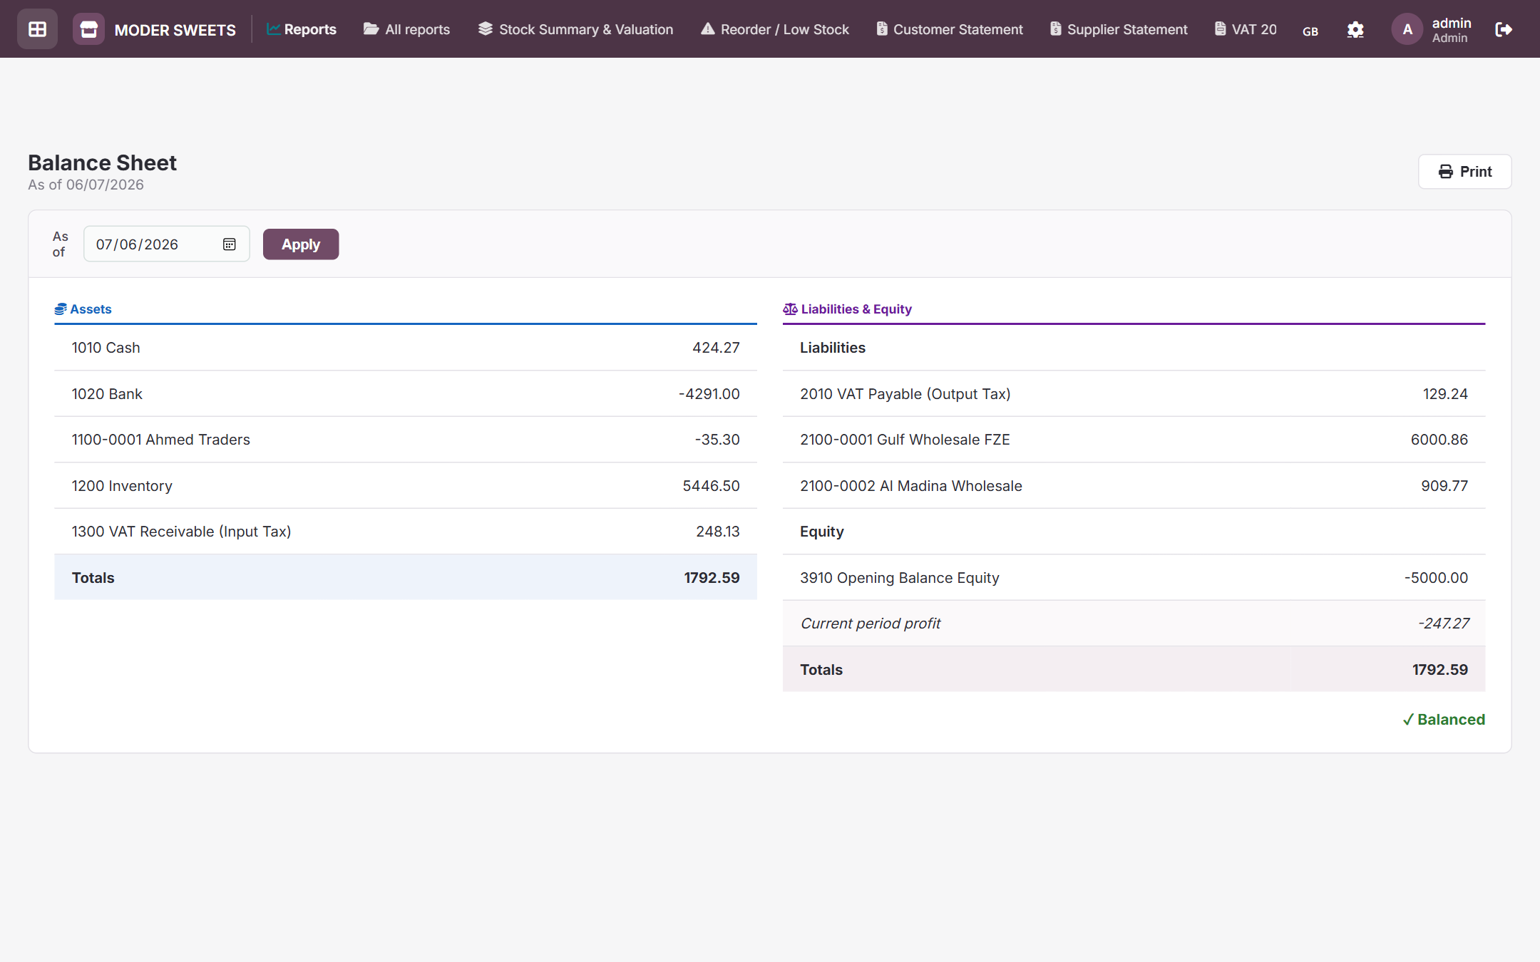
Task: Click the Balance Sheet page title
Action: pos(102,163)
